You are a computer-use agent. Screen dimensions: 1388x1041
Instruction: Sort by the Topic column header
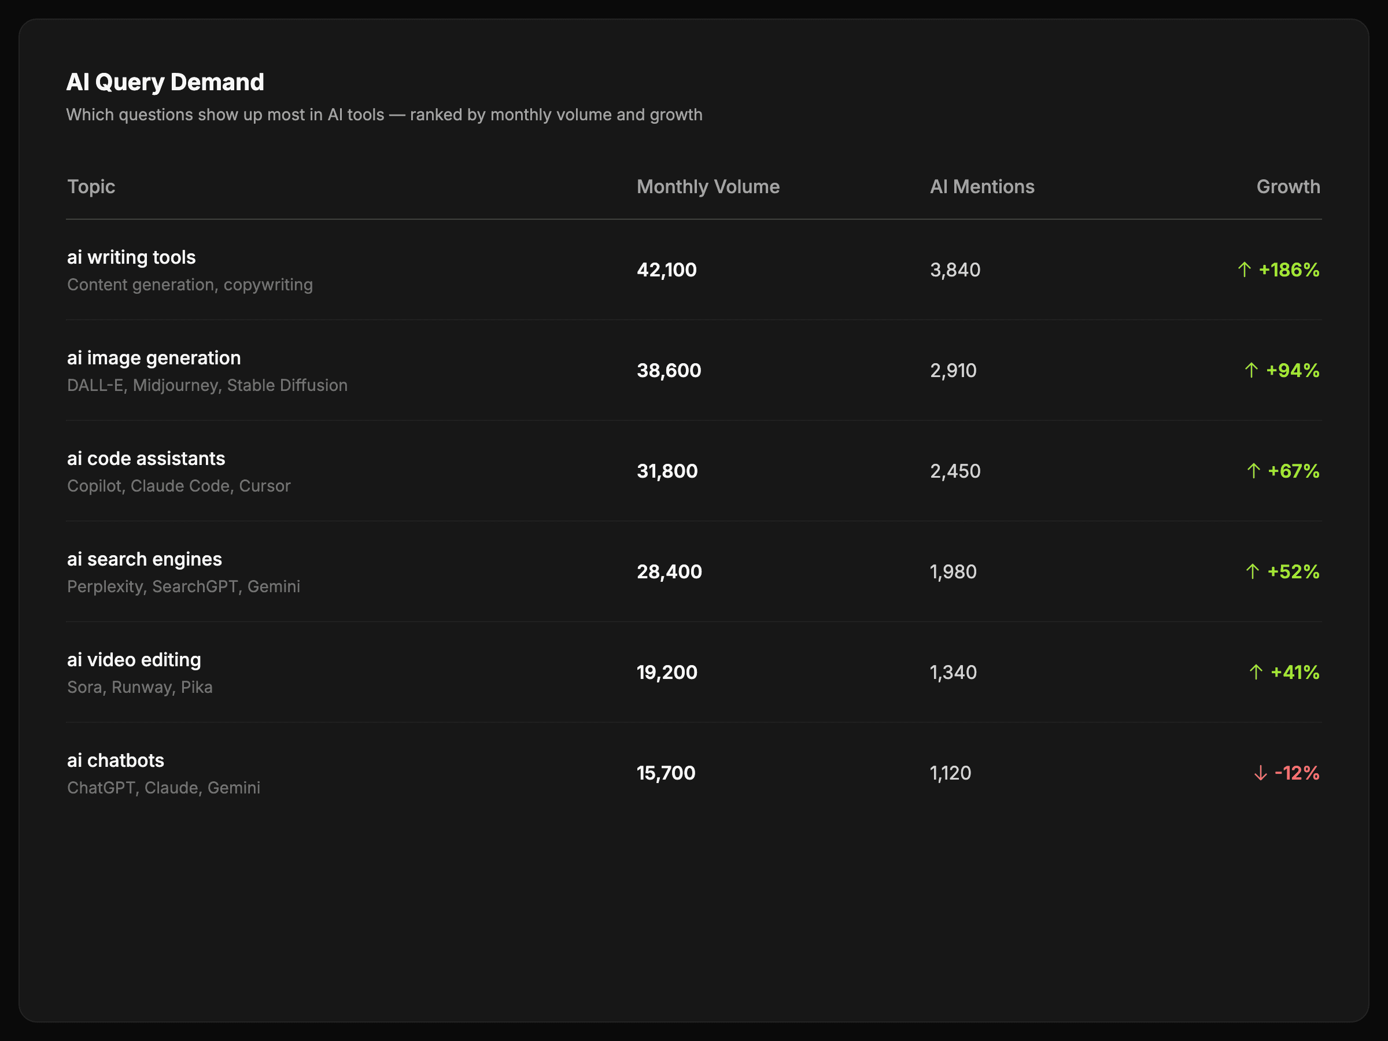[91, 187]
